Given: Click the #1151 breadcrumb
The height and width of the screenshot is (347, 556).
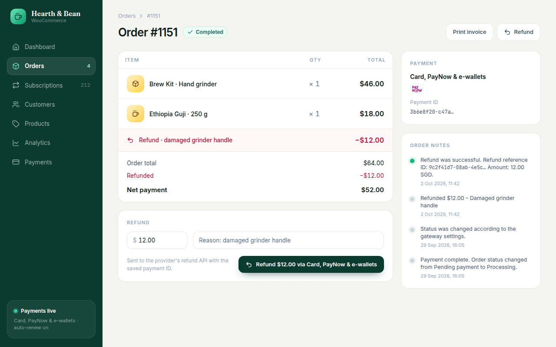Looking at the screenshot, I should [153, 16].
